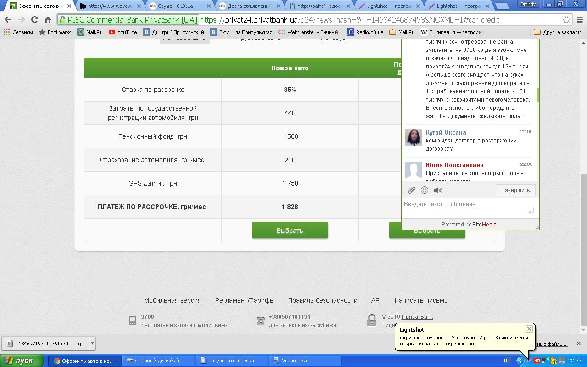Image resolution: width=587 pixels, height=367 pixels.
Task: Click the network connection tray icon
Action: coord(545,361)
